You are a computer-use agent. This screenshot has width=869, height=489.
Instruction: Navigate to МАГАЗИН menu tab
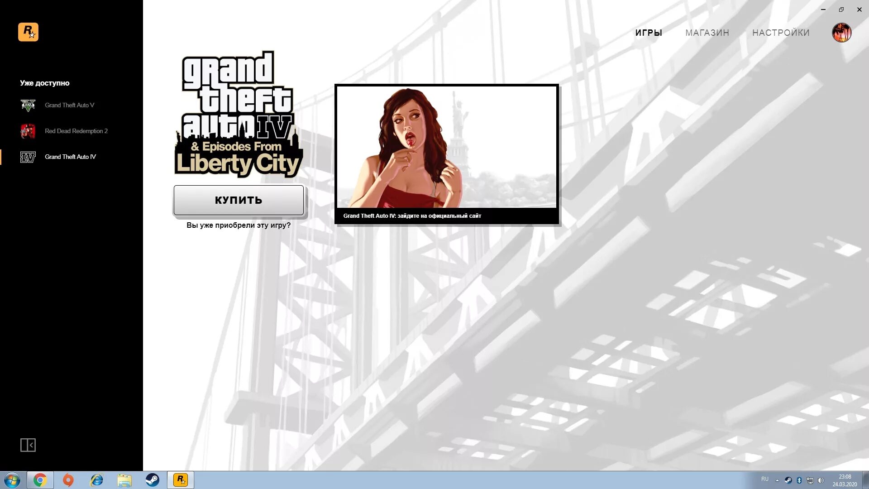pos(707,32)
